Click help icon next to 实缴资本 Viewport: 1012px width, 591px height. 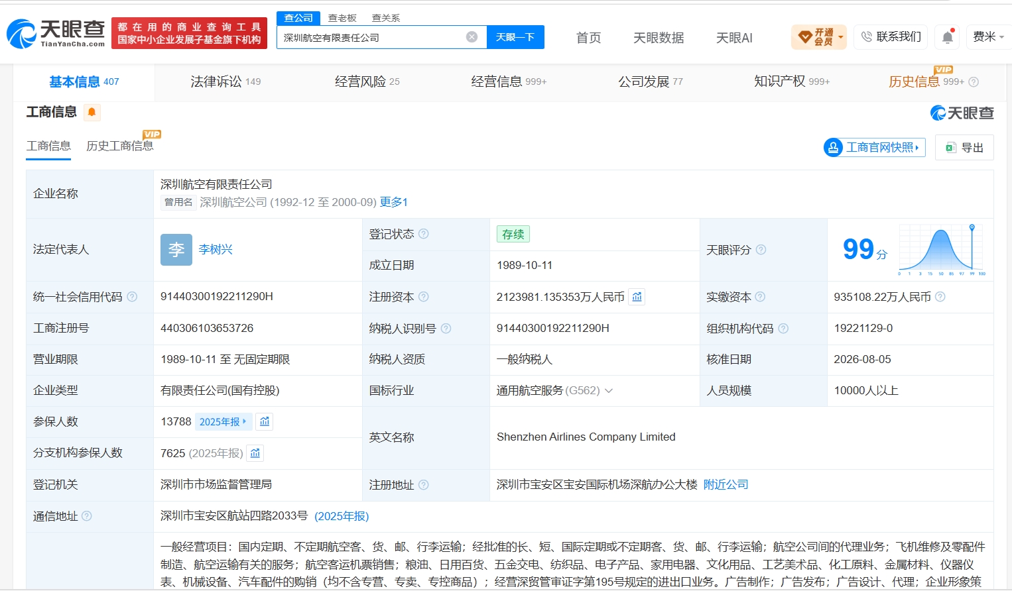760,297
